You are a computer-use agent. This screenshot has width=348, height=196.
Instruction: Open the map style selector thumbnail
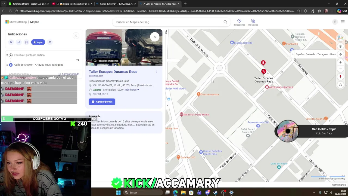(x=340, y=38)
